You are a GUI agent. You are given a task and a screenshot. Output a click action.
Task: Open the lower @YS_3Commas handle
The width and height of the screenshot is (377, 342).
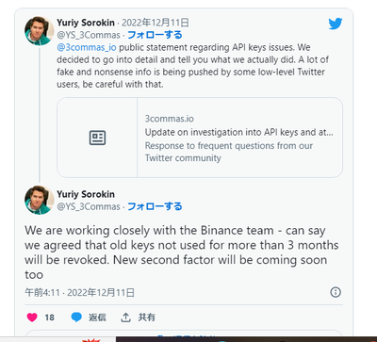coord(89,206)
